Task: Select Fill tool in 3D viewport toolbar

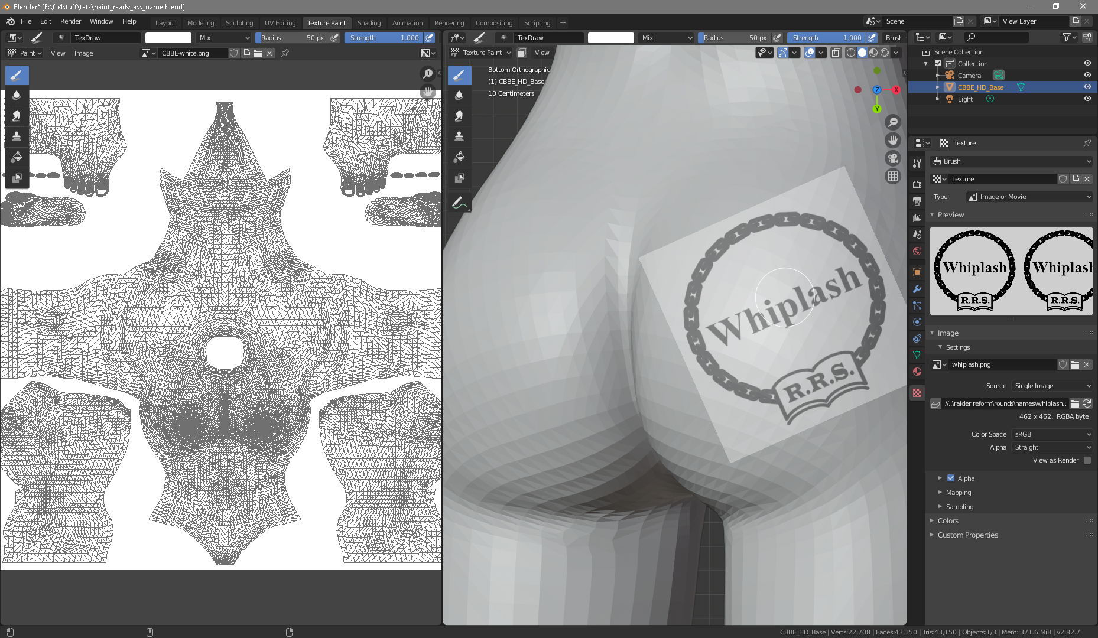Action: point(459,157)
